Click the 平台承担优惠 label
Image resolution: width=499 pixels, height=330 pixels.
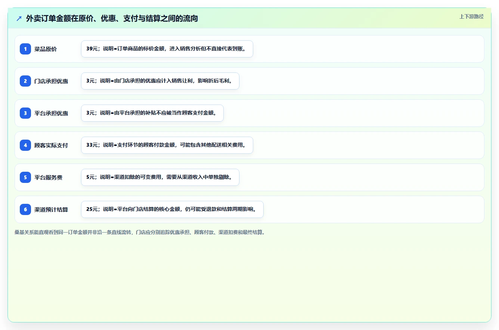point(51,113)
